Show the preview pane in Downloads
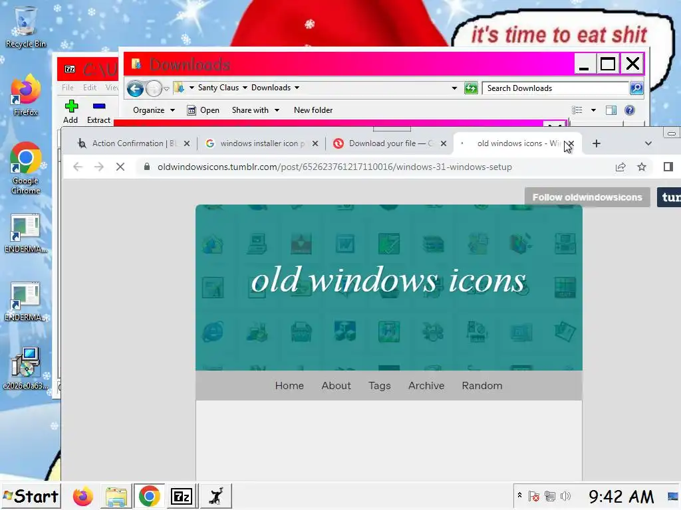 click(x=611, y=110)
